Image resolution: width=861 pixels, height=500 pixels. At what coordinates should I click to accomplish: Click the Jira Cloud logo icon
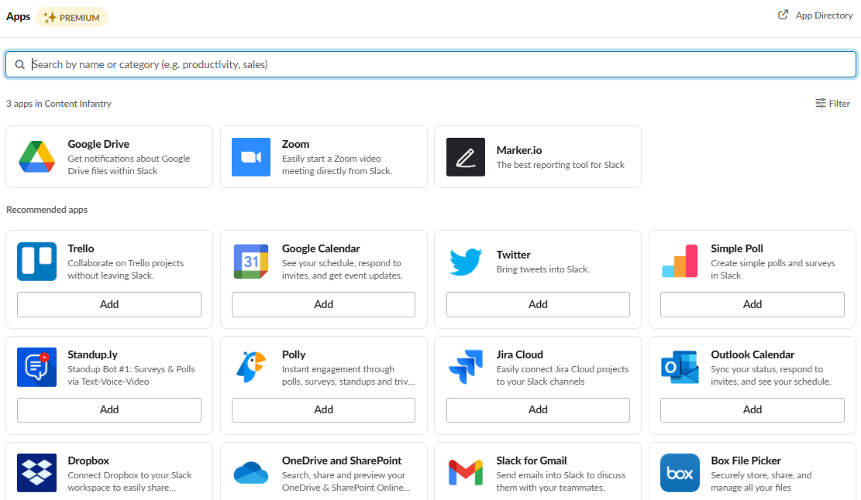click(466, 368)
